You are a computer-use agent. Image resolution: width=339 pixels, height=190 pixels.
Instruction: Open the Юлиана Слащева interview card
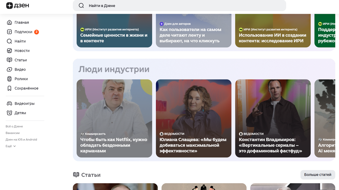tap(194, 118)
